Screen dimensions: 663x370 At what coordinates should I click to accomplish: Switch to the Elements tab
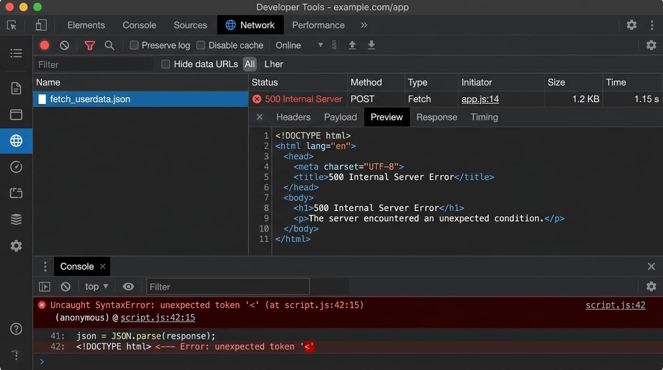[86, 25]
